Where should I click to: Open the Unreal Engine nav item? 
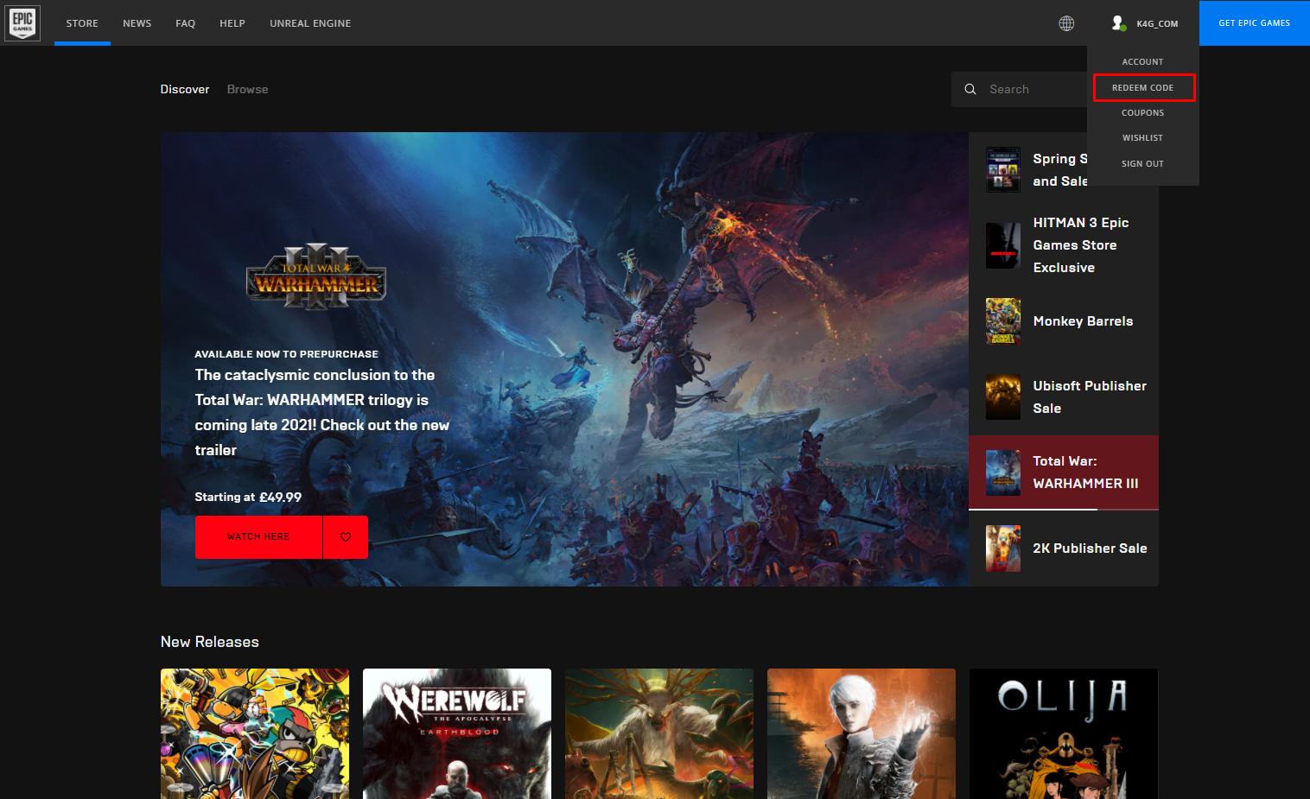310,23
